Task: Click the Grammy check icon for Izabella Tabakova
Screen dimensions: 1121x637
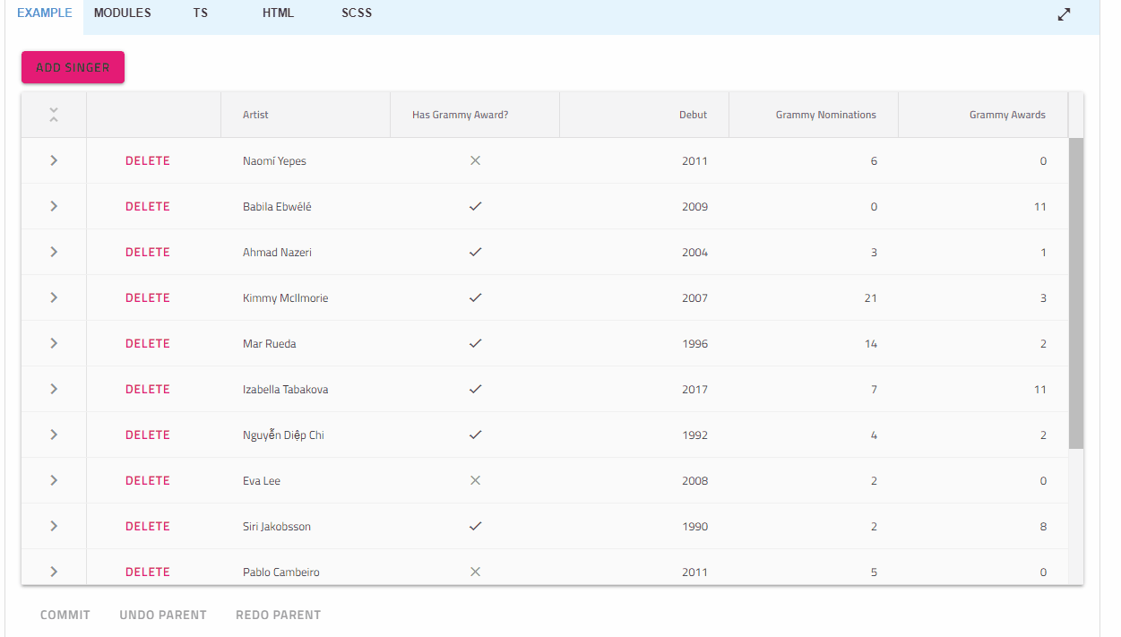Action: pyautogui.click(x=475, y=389)
